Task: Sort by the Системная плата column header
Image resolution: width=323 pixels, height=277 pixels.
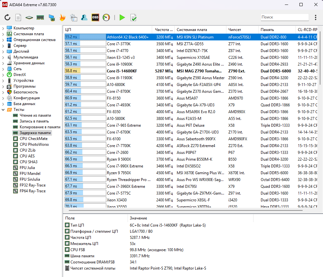Action: coord(200,30)
